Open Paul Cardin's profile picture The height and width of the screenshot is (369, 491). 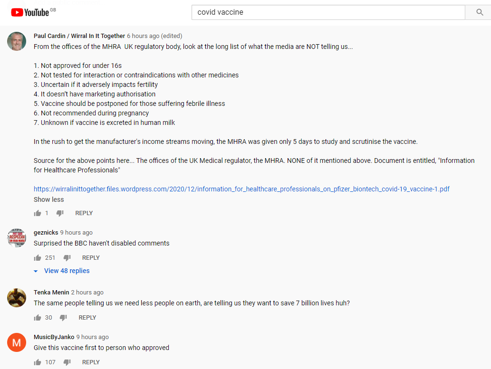pos(17,41)
